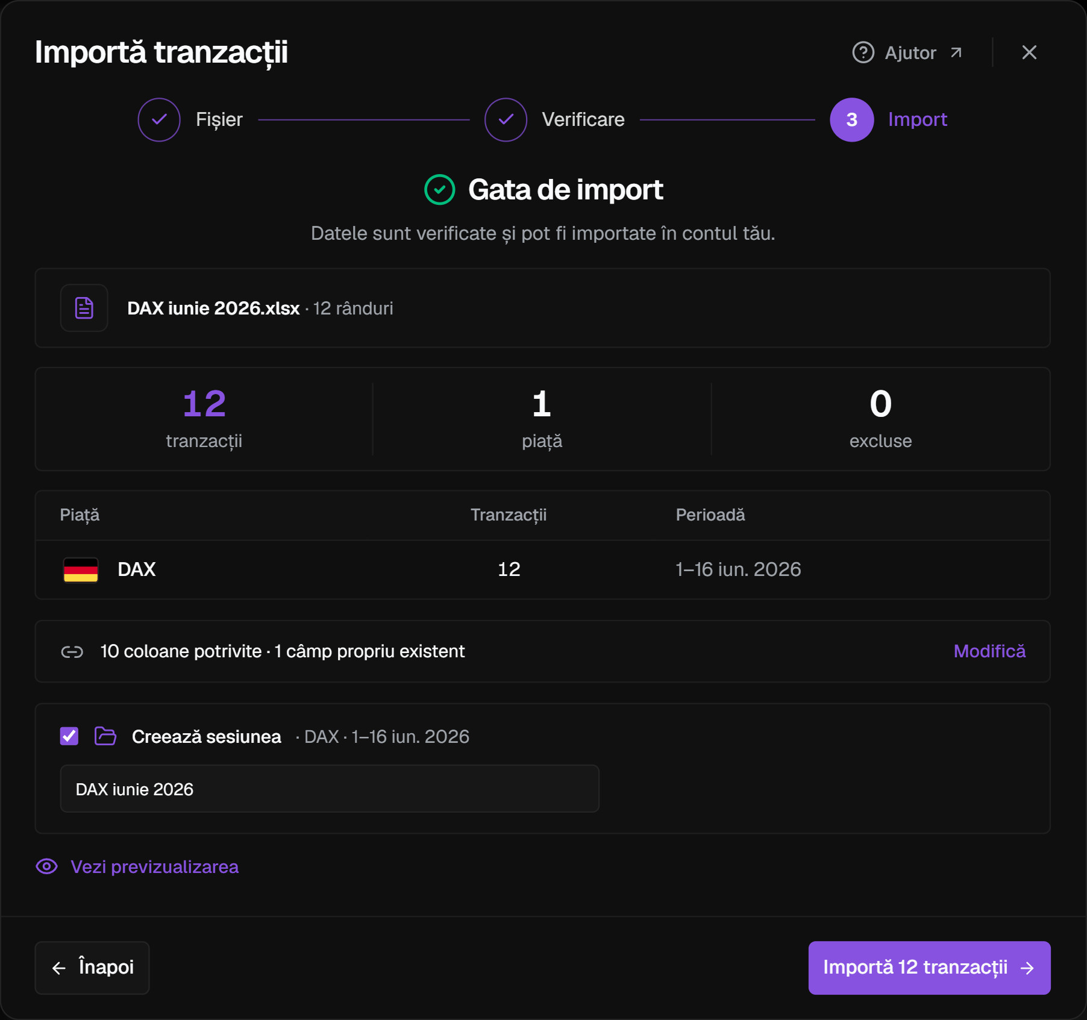Open Modifică to edit column mapping
Image resolution: width=1087 pixels, height=1020 pixels.
pos(989,651)
